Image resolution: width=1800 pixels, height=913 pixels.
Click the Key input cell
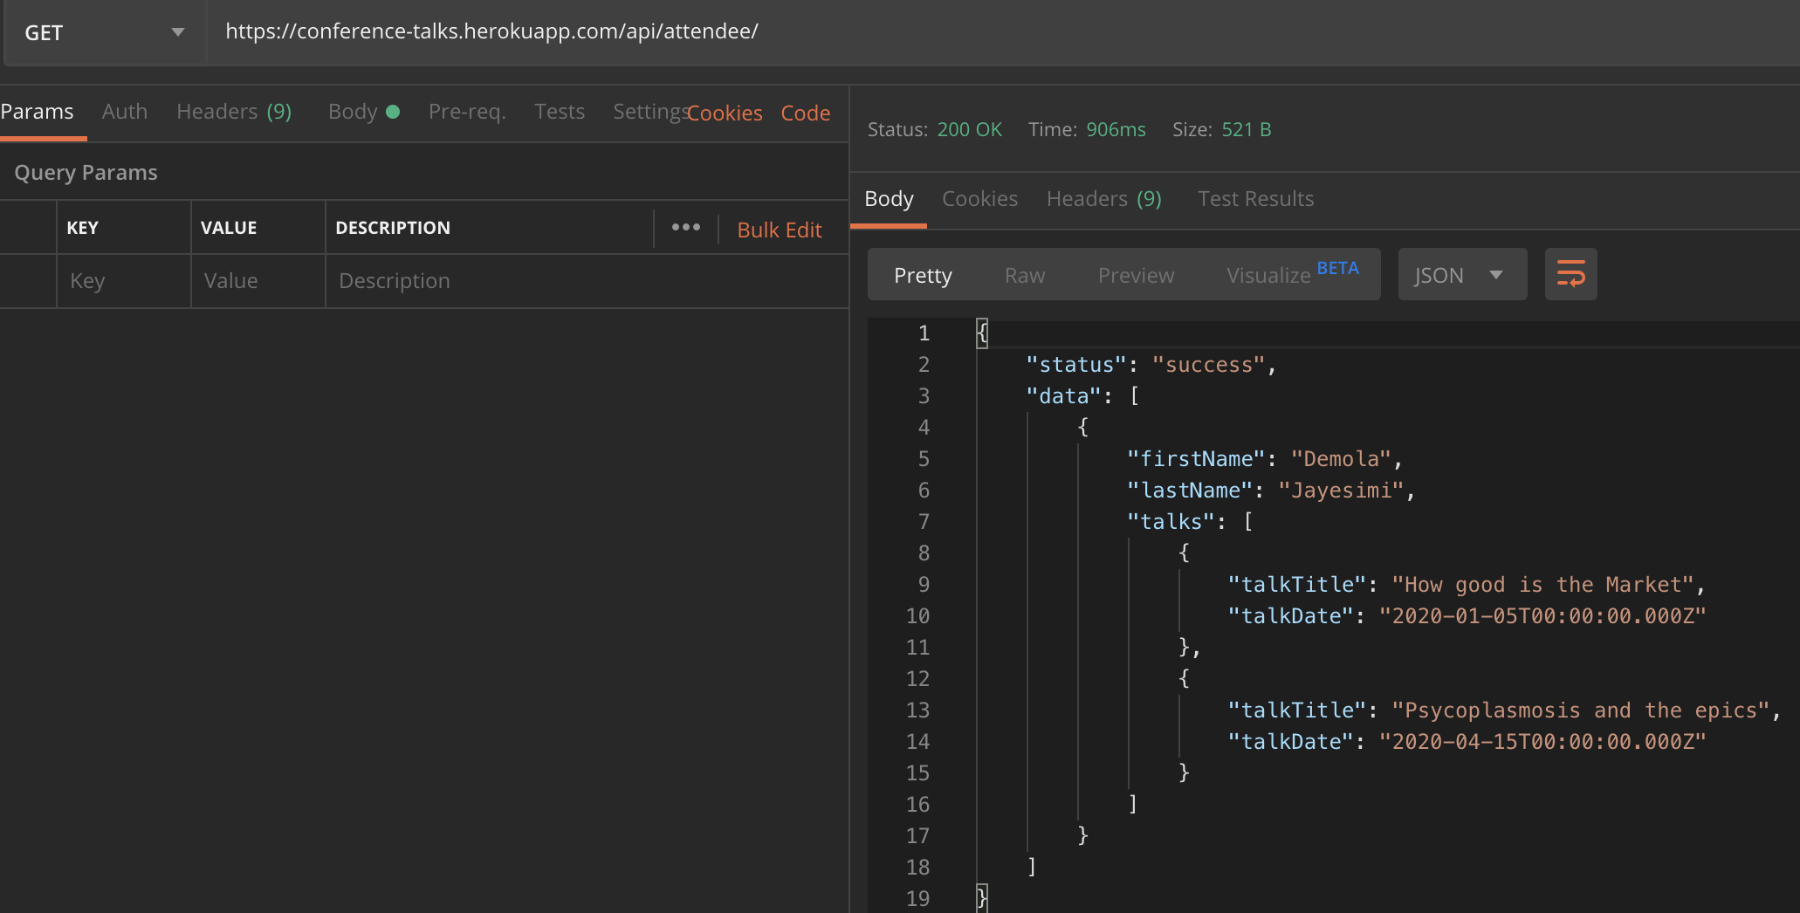124,281
